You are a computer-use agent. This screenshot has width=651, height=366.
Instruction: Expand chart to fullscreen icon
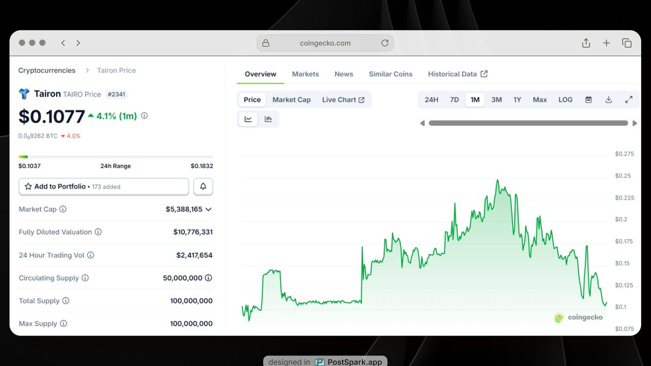click(629, 100)
